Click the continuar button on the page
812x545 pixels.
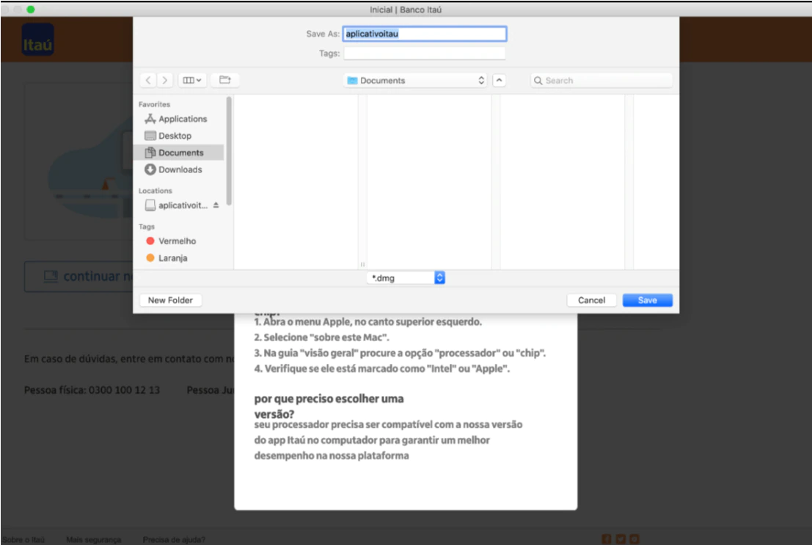click(x=78, y=277)
